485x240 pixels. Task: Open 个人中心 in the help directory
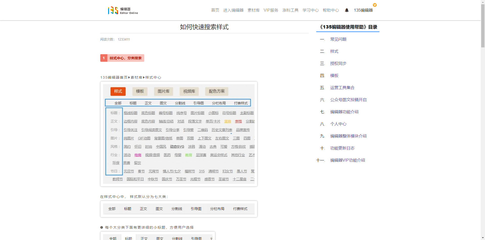click(338, 124)
